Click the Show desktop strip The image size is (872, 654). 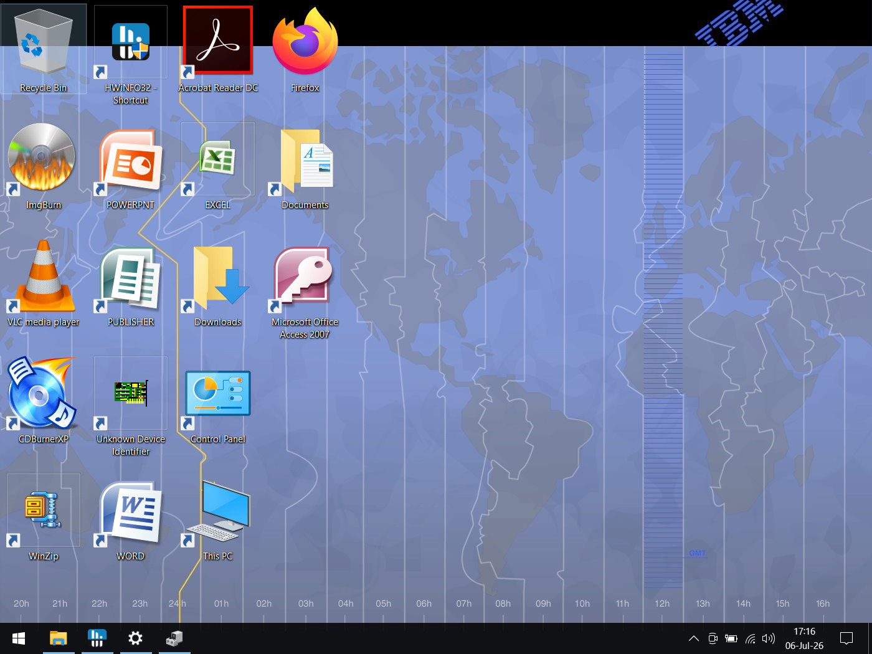(x=870, y=638)
